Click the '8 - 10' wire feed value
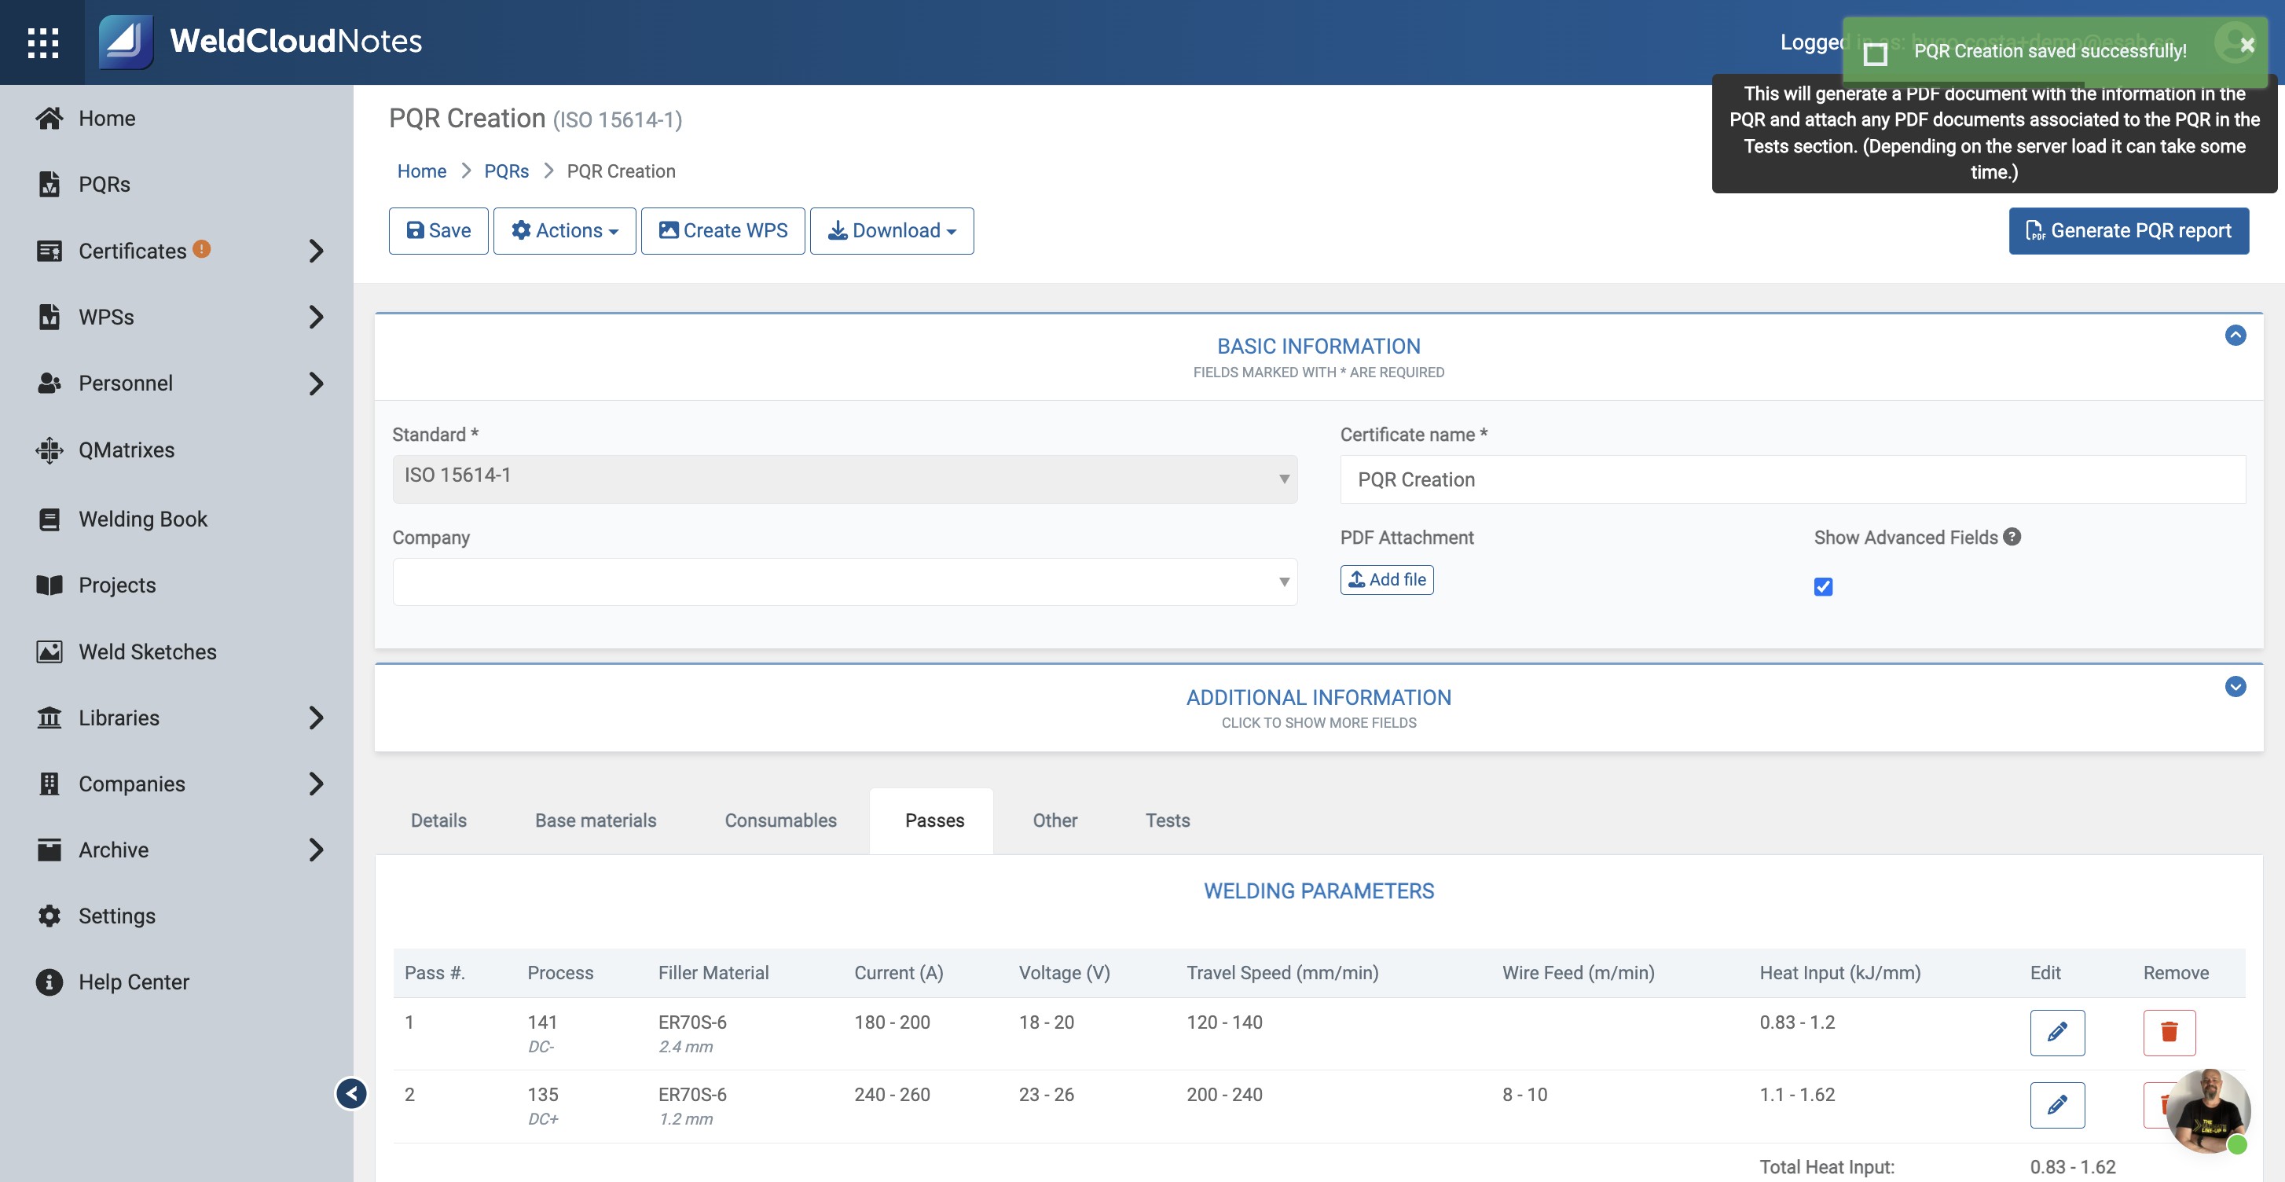The height and width of the screenshot is (1182, 2285). point(1524,1094)
